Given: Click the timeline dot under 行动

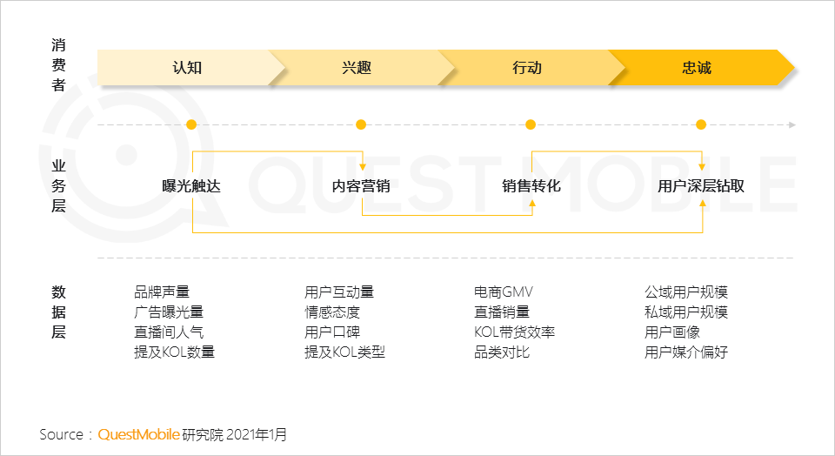Looking at the screenshot, I should [x=531, y=124].
